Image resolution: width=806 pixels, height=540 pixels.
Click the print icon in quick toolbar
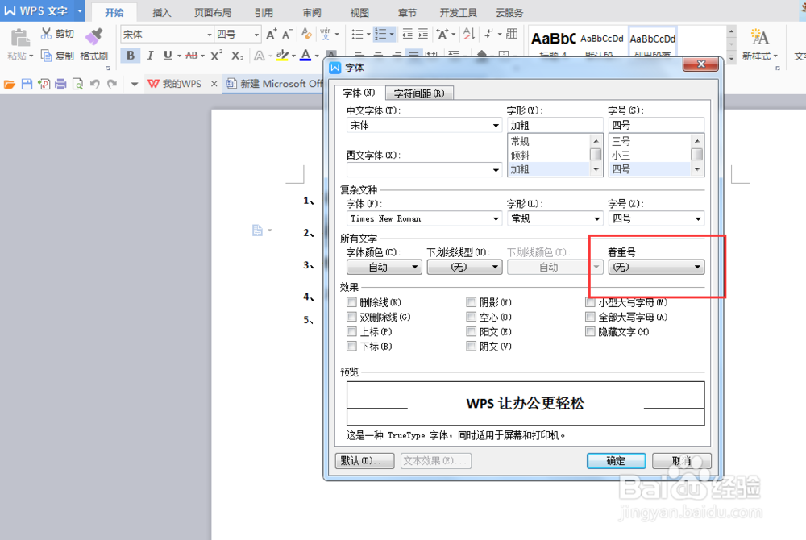point(60,85)
